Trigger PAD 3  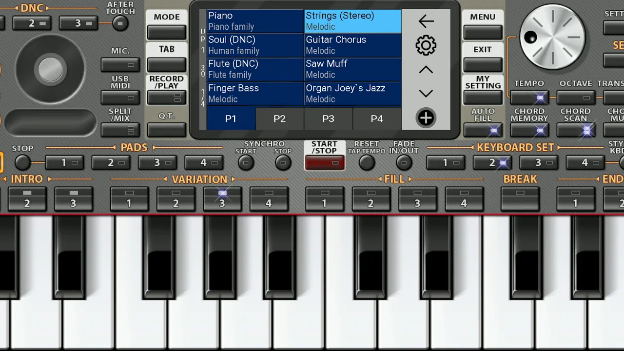pyautogui.click(x=157, y=162)
